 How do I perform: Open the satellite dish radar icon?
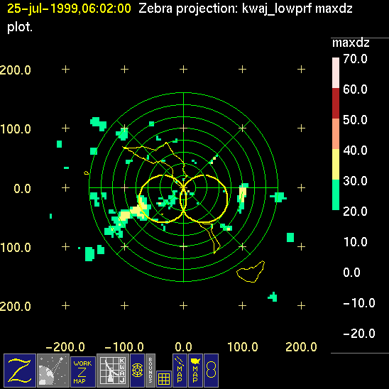[53, 371]
